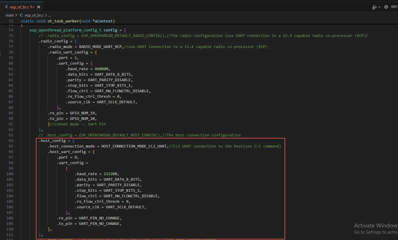Click the gear icon in the editor toolbar
This screenshot has width=398, height=240.
pyautogui.click(x=386, y=7)
